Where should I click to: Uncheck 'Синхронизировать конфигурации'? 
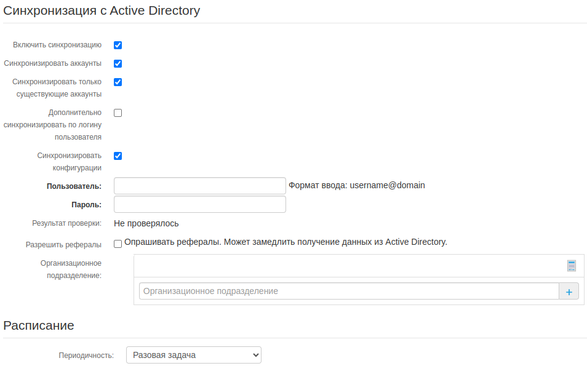click(x=118, y=156)
